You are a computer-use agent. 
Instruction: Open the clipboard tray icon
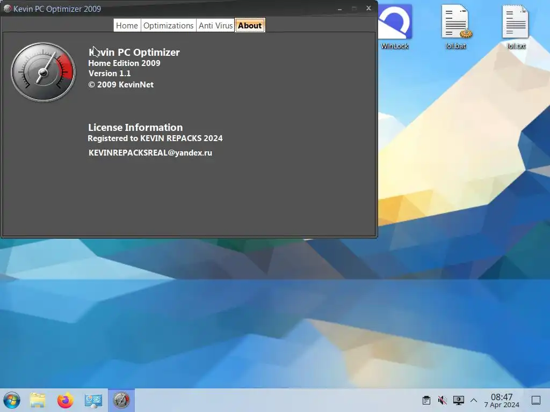tap(426, 400)
